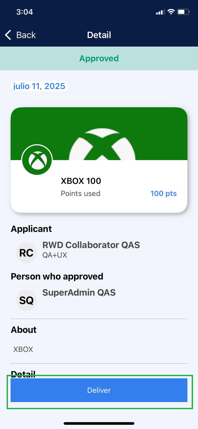This screenshot has width=198, height=429.
Task: Tap the RC applicant avatar
Action: [26, 253]
